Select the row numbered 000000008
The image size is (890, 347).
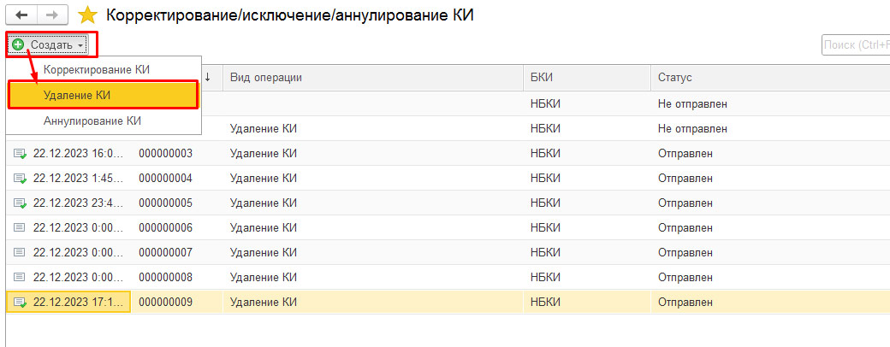pos(448,277)
